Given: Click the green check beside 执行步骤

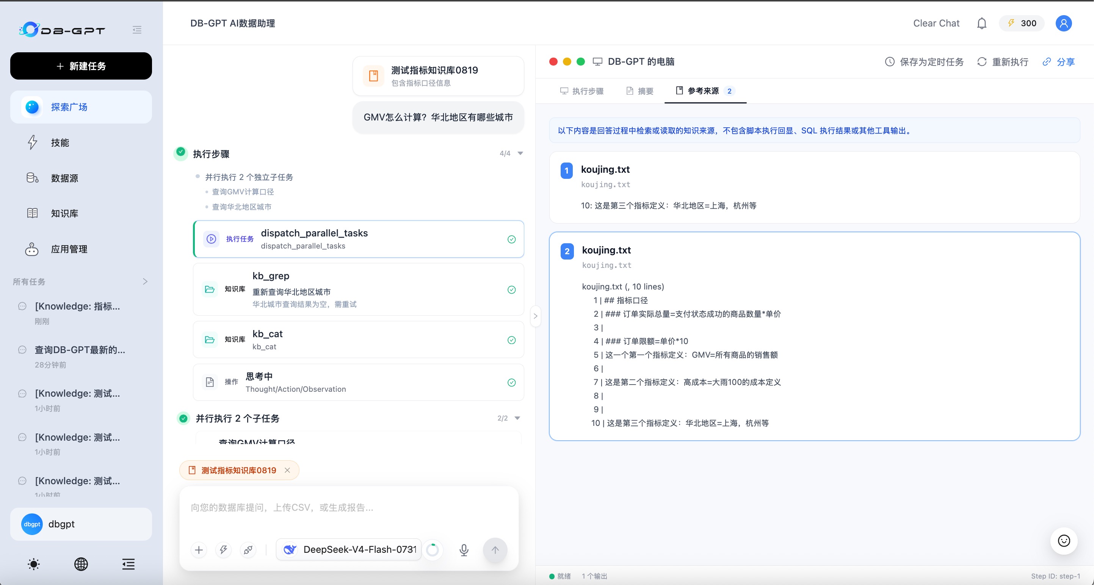Looking at the screenshot, I should tap(181, 152).
